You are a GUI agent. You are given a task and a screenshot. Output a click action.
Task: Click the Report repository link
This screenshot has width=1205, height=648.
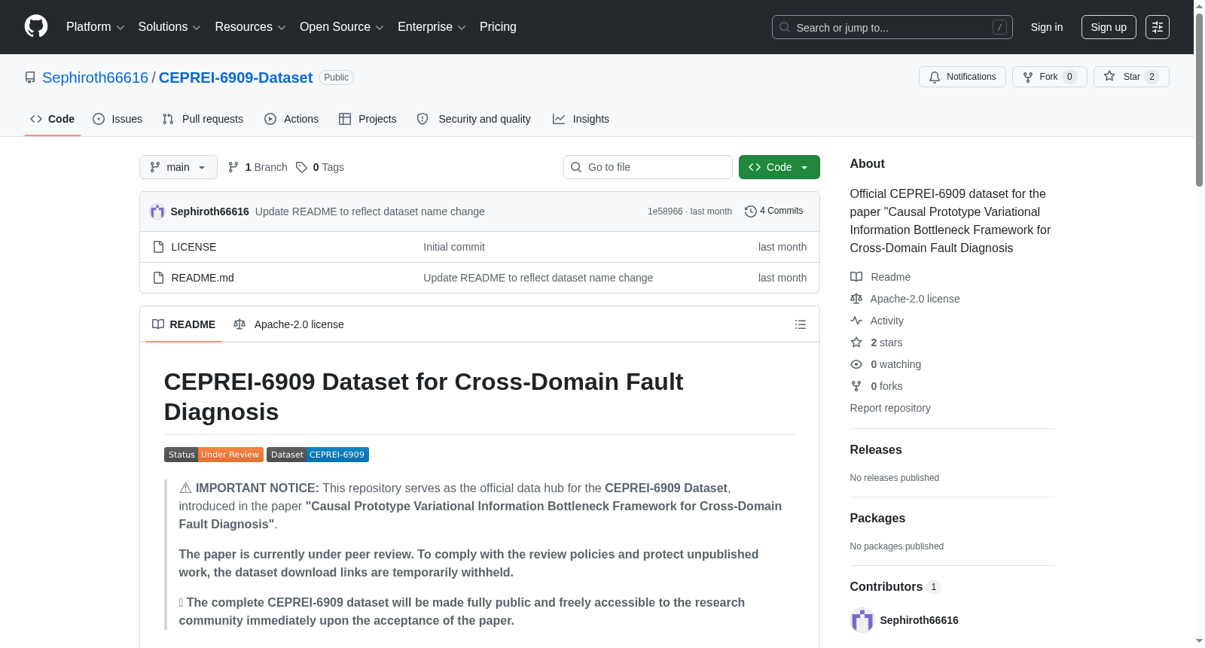tap(890, 408)
